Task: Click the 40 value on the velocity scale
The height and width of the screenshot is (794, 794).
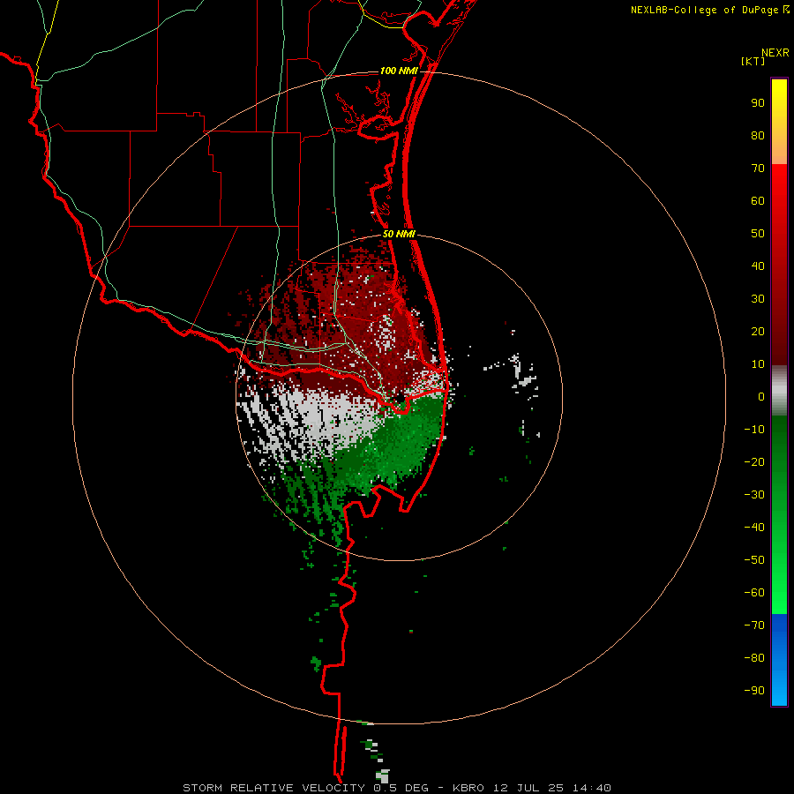Action: [758, 266]
